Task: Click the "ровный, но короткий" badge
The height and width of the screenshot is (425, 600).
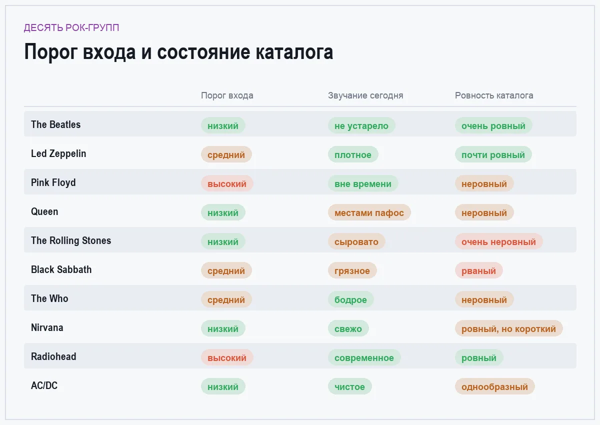Action: tap(509, 328)
